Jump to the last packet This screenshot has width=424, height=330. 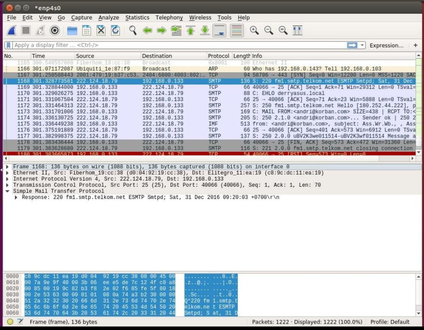(x=205, y=30)
